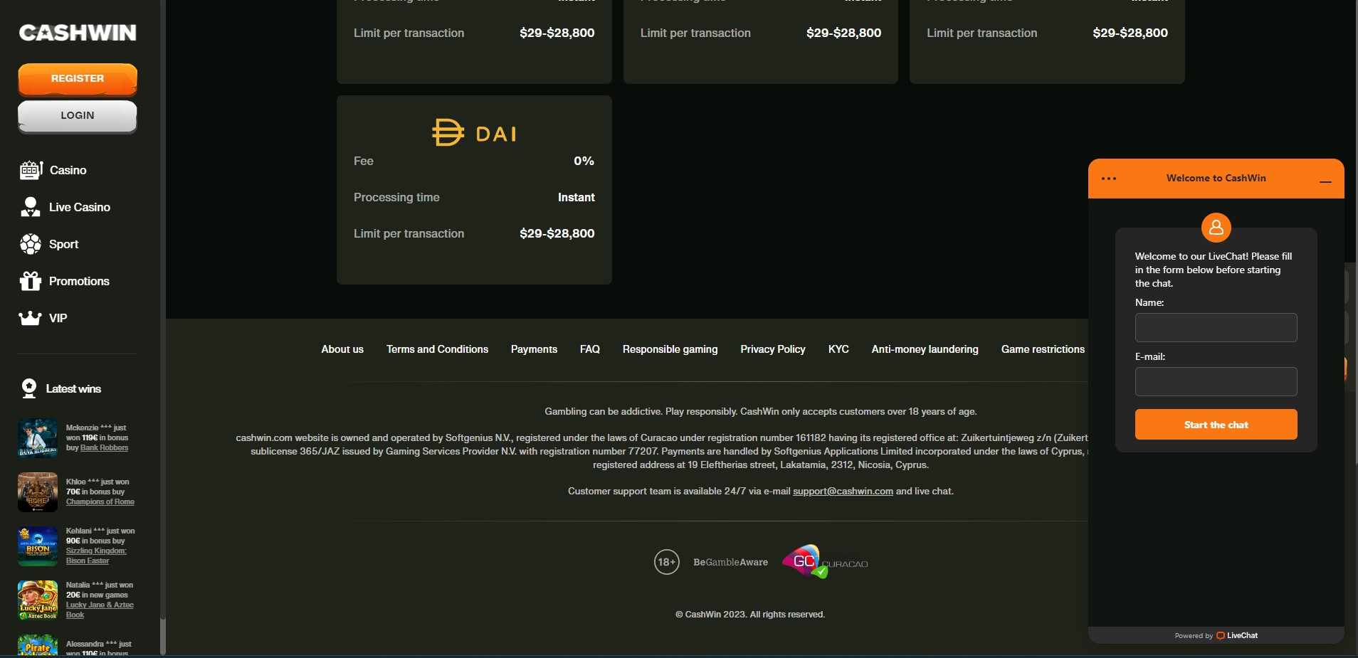This screenshot has width=1358, height=658.
Task: Click the Latest wins heading
Action: [73, 388]
